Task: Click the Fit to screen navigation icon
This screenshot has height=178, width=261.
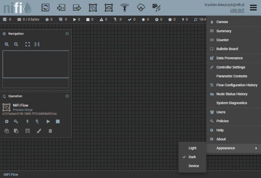Action: (28, 44)
